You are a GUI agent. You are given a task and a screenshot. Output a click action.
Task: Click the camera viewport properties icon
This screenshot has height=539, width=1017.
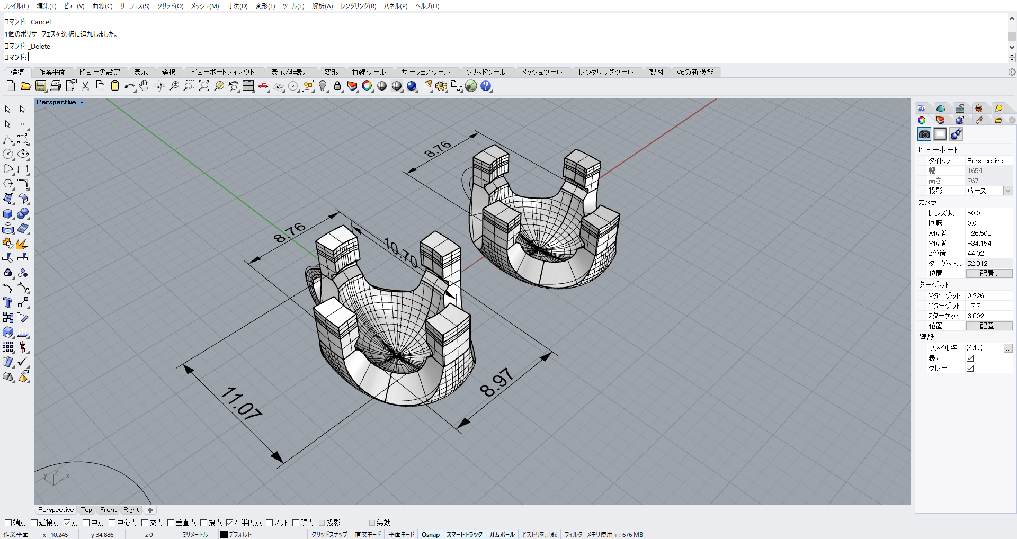[x=924, y=134]
